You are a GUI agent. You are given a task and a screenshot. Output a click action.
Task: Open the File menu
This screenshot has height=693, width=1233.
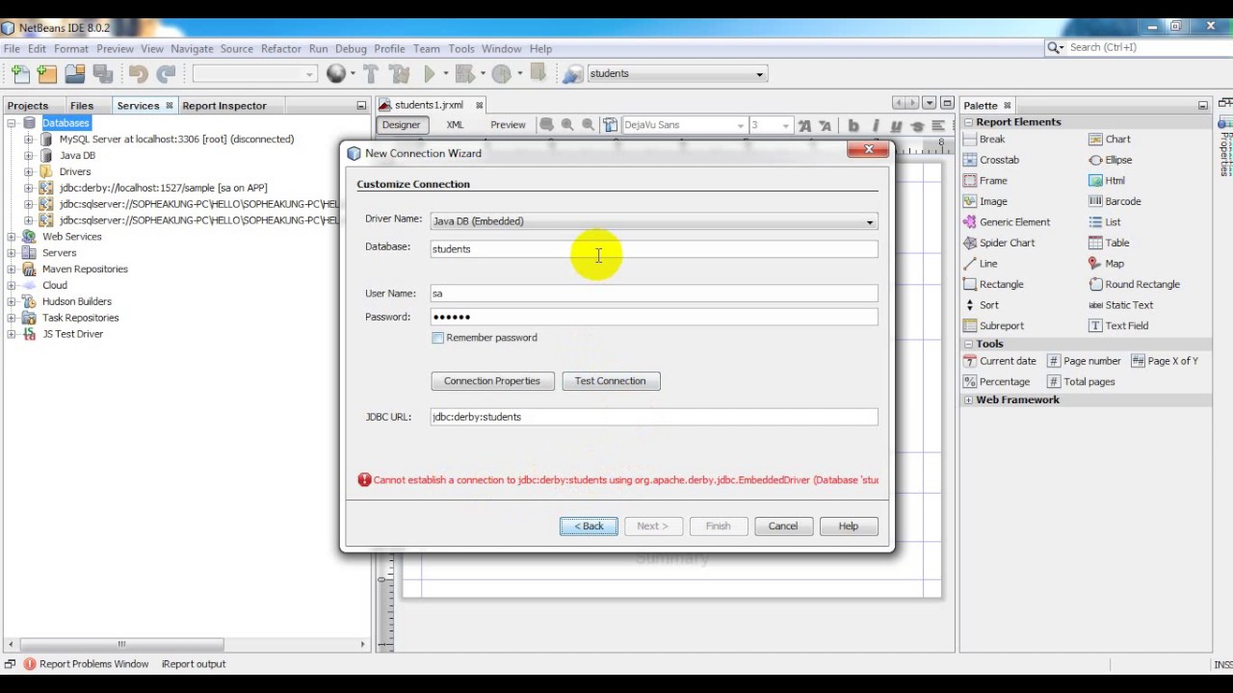(12, 49)
